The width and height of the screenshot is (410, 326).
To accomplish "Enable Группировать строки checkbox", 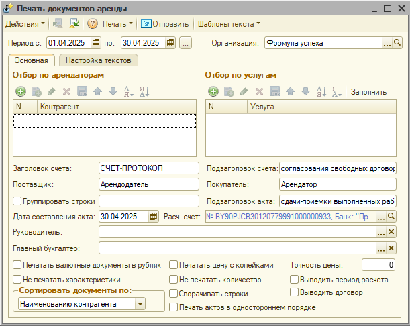I will [x=17, y=201].
